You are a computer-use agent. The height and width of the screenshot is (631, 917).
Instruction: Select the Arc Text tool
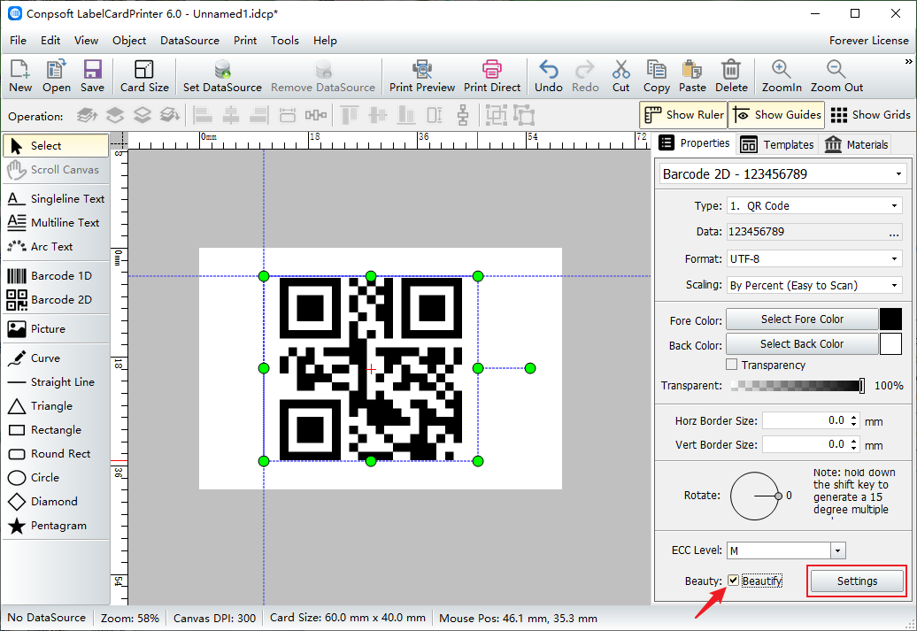[56, 247]
